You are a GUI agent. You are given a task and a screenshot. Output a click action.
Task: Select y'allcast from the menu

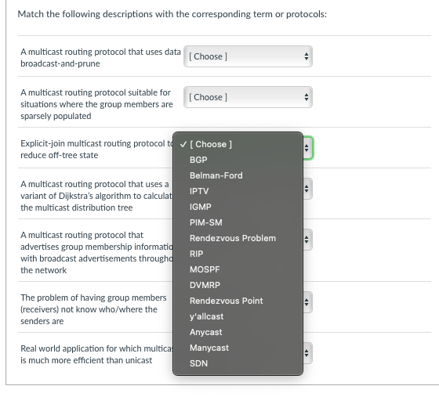point(238,316)
